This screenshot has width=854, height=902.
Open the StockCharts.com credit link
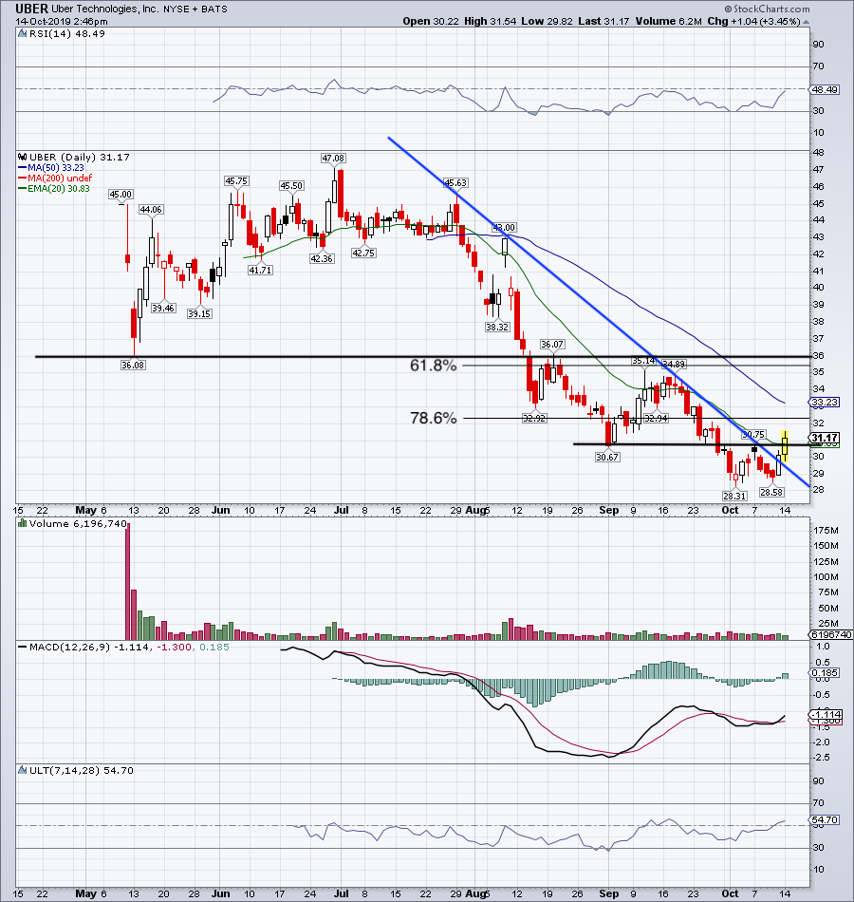[x=767, y=9]
